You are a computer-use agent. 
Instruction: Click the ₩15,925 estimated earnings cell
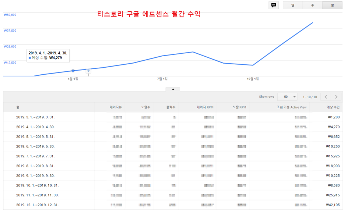[333, 156]
